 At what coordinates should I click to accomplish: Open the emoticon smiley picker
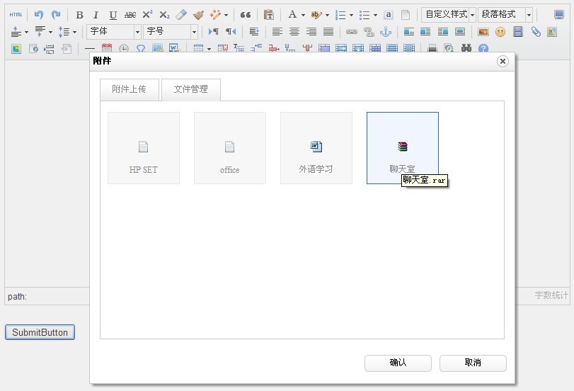click(x=500, y=32)
